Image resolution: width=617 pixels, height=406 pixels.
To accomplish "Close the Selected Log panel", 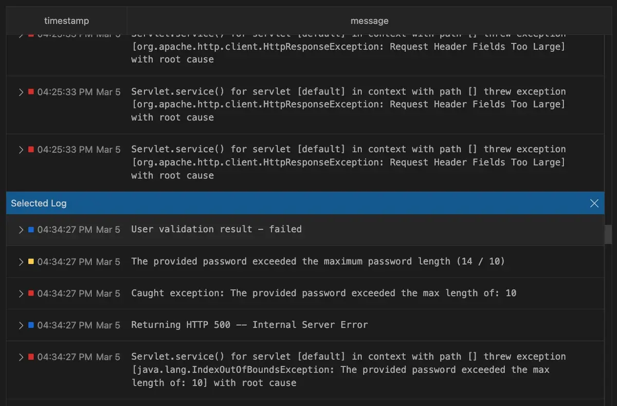I will pyautogui.click(x=594, y=204).
